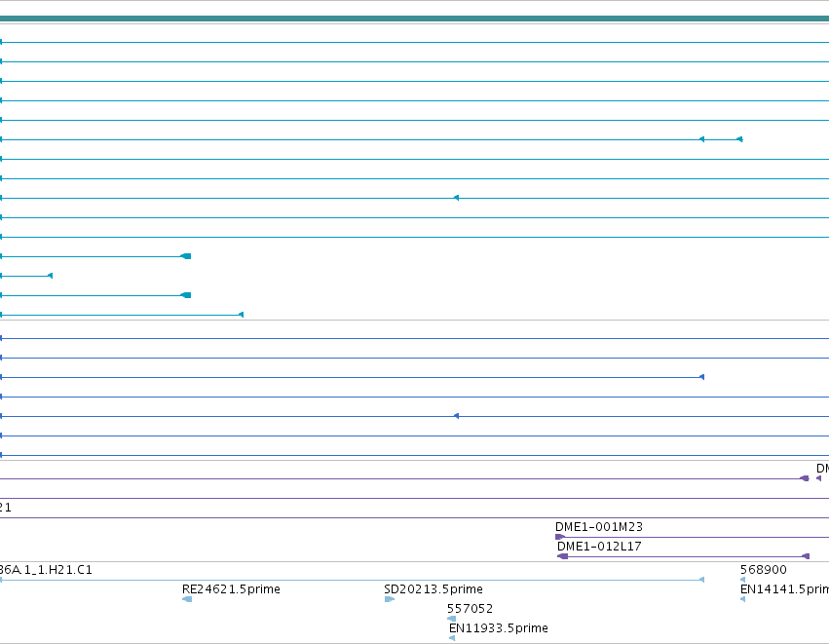The image size is (829, 644).
Task: Click the arrow glyph under the EN14141.5prime label
Action: pos(743,599)
